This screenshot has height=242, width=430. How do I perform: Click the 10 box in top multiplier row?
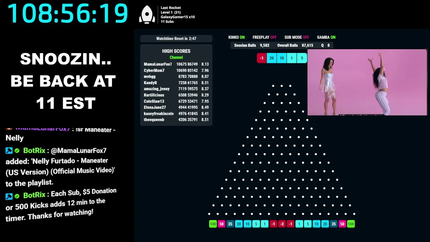(x=282, y=58)
